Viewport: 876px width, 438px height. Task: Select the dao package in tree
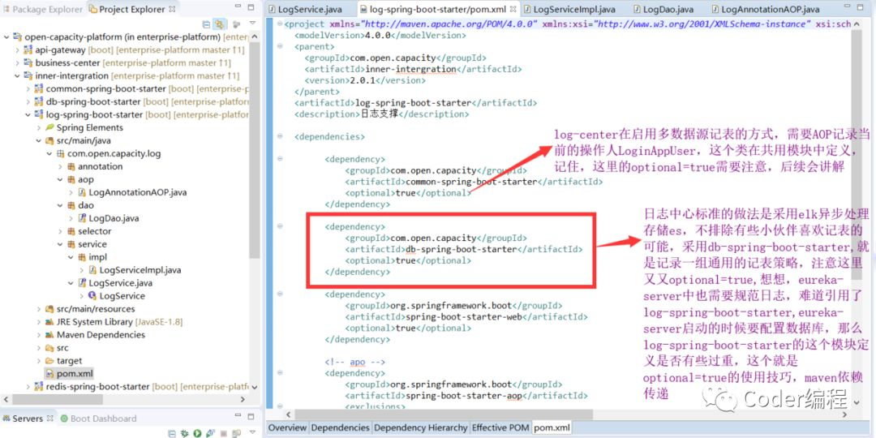click(x=79, y=205)
